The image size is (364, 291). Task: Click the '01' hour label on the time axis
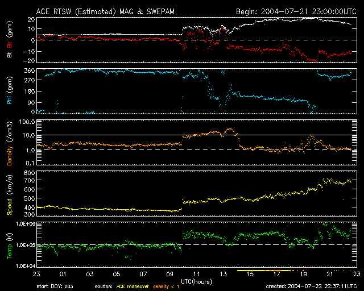[x=63, y=275]
